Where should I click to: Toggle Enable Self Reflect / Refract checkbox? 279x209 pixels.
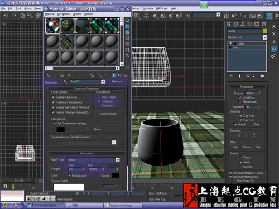(x=53, y=107)
